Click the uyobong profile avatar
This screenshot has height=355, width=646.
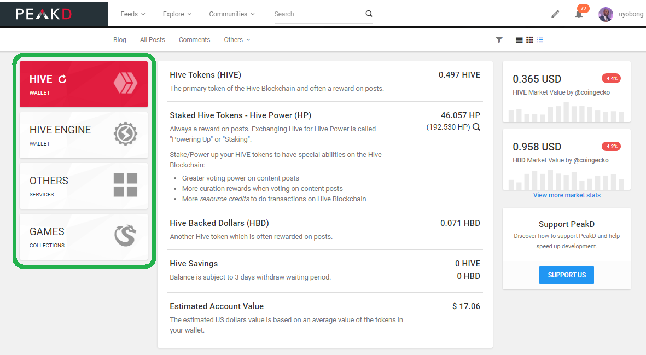click(605, 14)
